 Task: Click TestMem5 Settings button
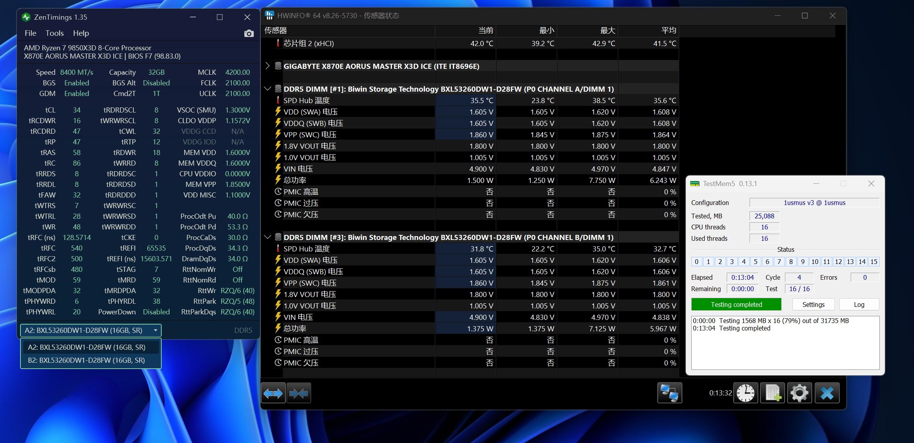click(x=813, y=305)
